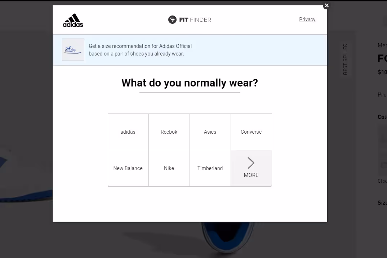
Task: Click the Fit Finder logo icon
Action: (172, 20)
